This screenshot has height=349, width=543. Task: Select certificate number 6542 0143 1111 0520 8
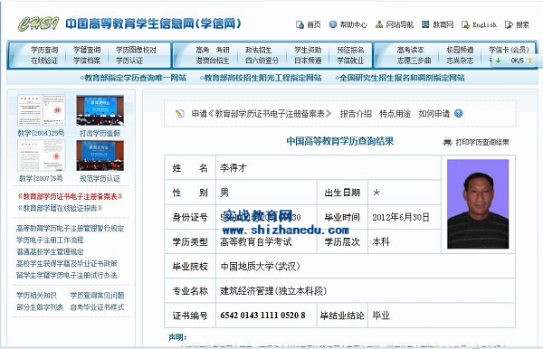(x=262, y=316)
